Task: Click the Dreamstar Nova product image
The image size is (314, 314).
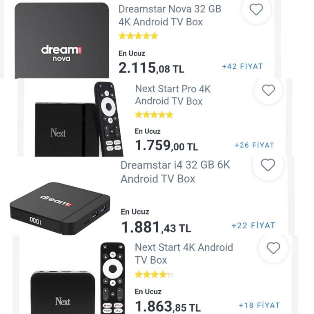Action: [x=62, y=41]
